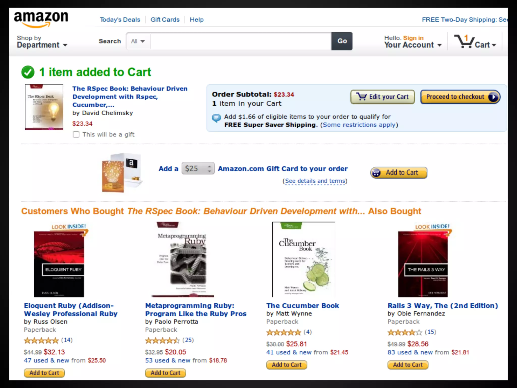Click Edit your Cart button
Viewport: 517px width, 388px height.
click(382, 97)
